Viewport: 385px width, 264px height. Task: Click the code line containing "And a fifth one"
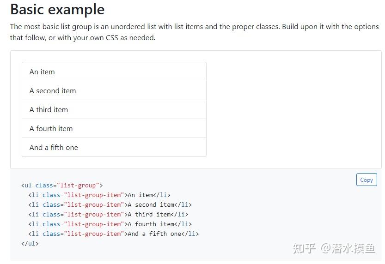pyautogui.click(x=113, y=234)
